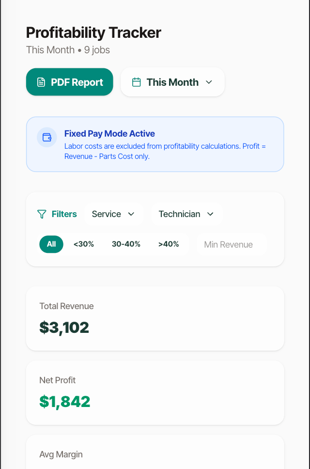Click the calendar icon beside This Month
Image resolution: width=310 pixels, height=469 pixels.
pyautogui.click(x=136, y=82)
